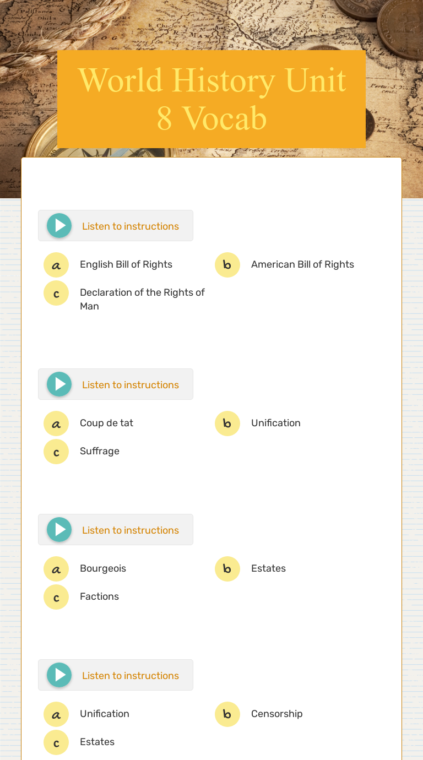Choose 'Estates' in the last question

97,742
